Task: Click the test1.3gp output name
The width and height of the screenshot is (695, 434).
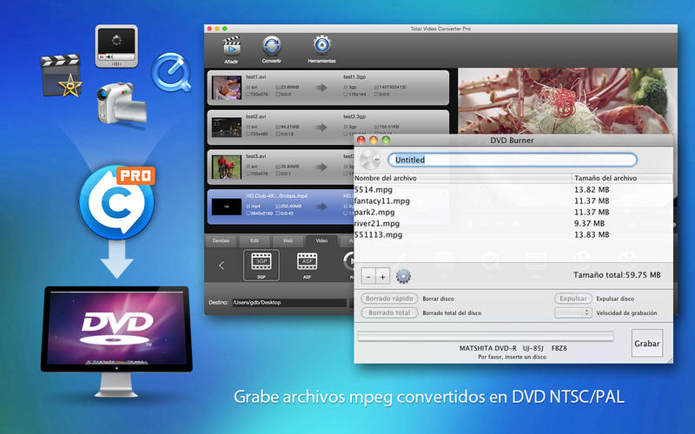Action: pyautogui.click(x=354, y=77)
